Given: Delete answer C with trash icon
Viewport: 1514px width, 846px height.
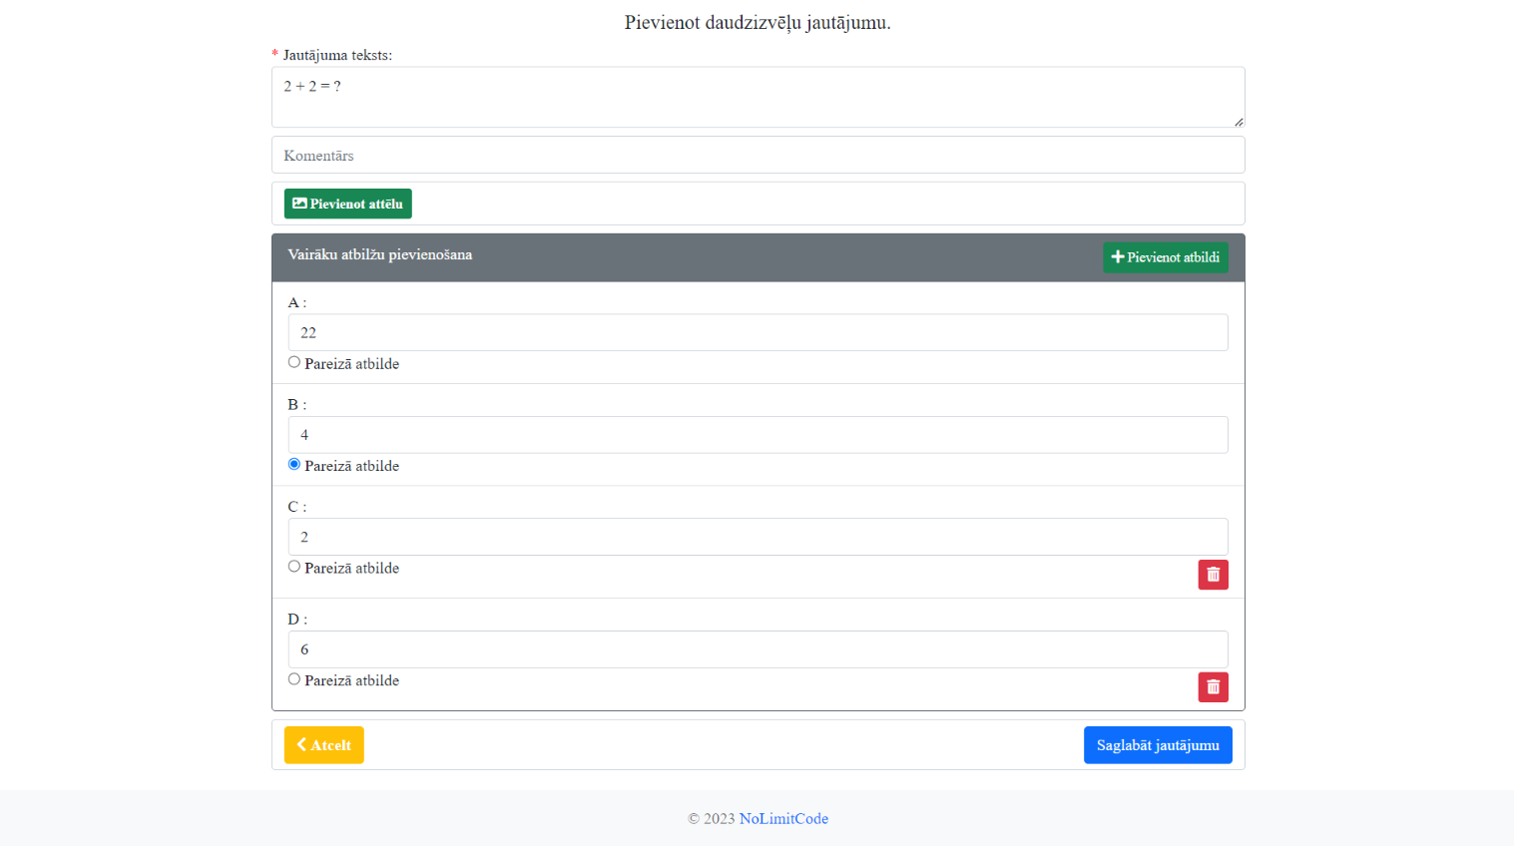Looking at the screenshot, I should coord(1213,575).
